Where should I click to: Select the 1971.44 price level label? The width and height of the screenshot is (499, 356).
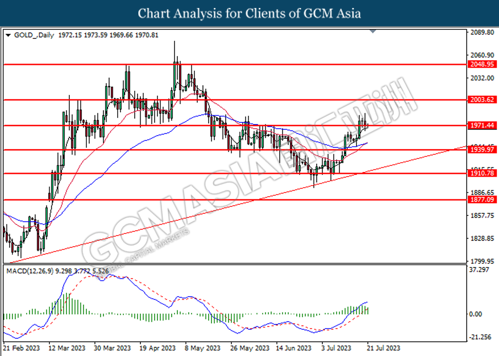tap(482, 125)
